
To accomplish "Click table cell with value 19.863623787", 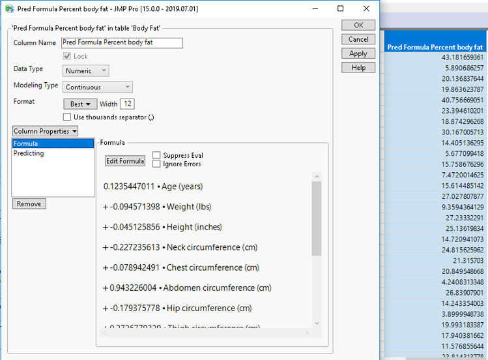I will (x=435, y=89).
